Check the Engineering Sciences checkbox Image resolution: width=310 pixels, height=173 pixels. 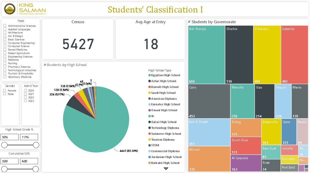click(x=5, y=56)
